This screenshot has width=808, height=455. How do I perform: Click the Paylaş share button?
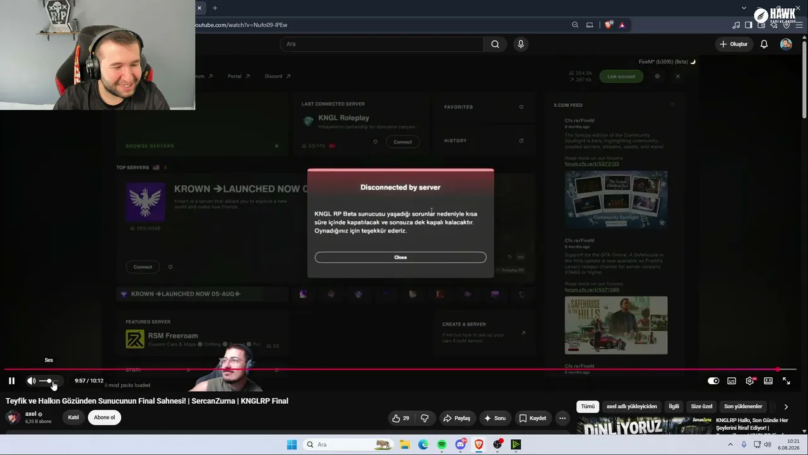[x=456, y=418]
